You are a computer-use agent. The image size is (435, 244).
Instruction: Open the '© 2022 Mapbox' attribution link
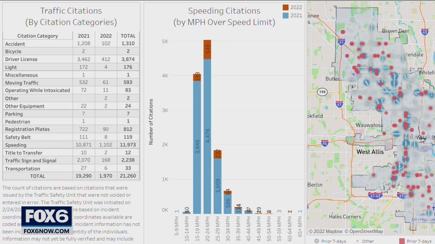point(326,231)
